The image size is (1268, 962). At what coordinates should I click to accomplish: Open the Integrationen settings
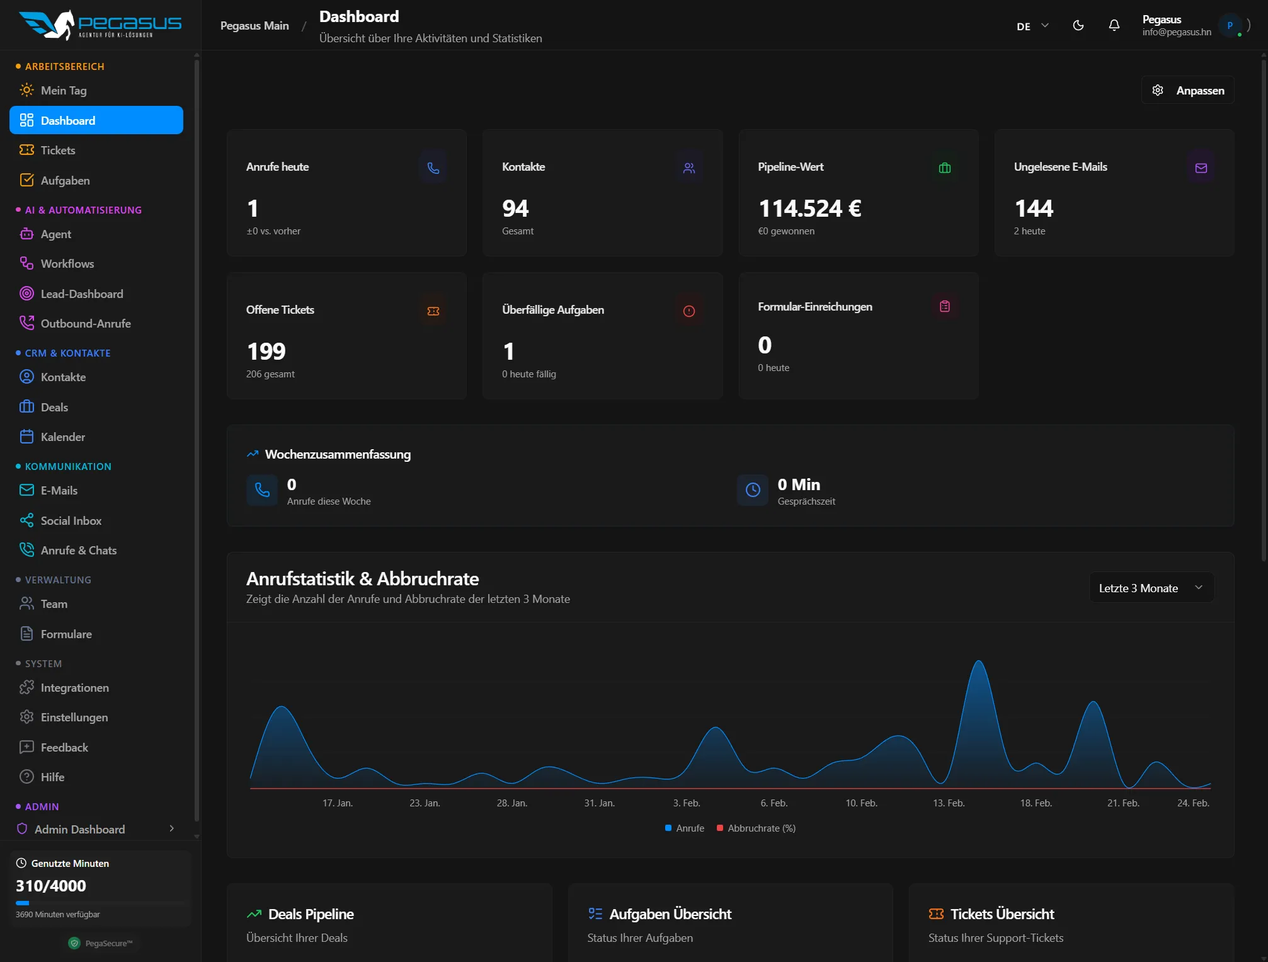[x=74, y=687]
